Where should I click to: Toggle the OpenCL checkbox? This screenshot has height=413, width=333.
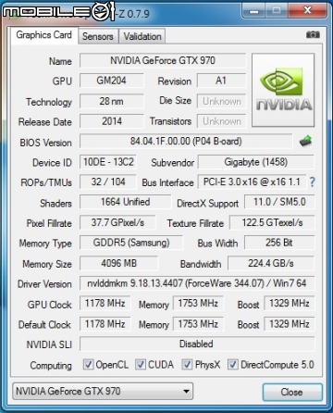88,365
